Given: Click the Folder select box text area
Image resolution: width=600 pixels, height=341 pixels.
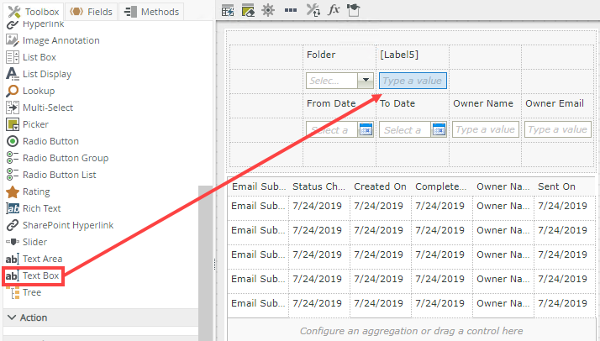Looking at the screenshot, I should click(332, 81).
